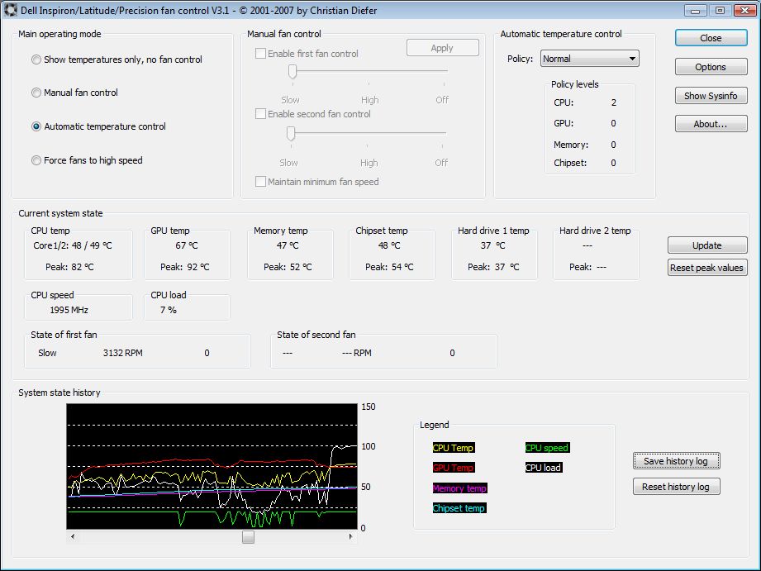The image size is (761, 571).
Task: Open the Options dialog
Action: click(711, 67)
